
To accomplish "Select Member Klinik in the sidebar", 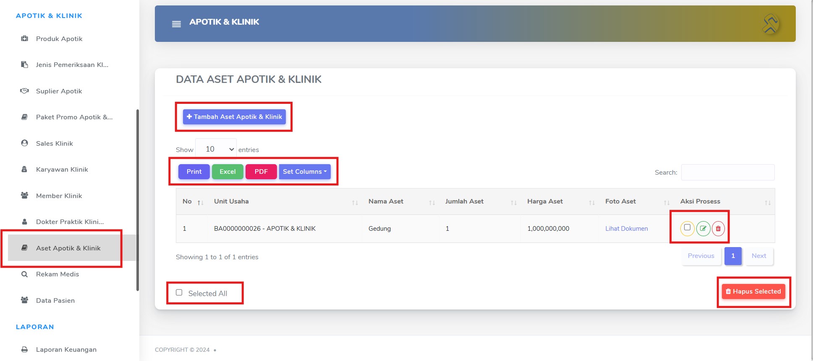I will 59,196.
